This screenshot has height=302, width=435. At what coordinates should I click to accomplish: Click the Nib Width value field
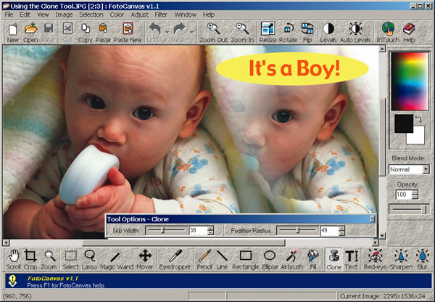[198, 230]
